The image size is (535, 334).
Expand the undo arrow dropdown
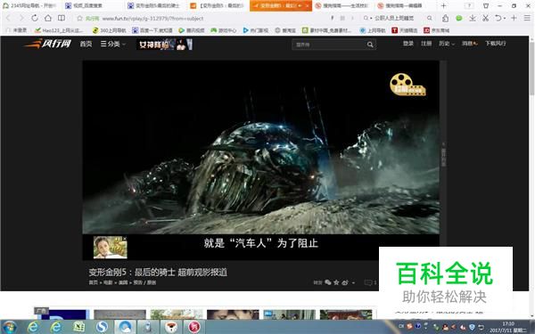pyautogui.click(x=505, y=19)
